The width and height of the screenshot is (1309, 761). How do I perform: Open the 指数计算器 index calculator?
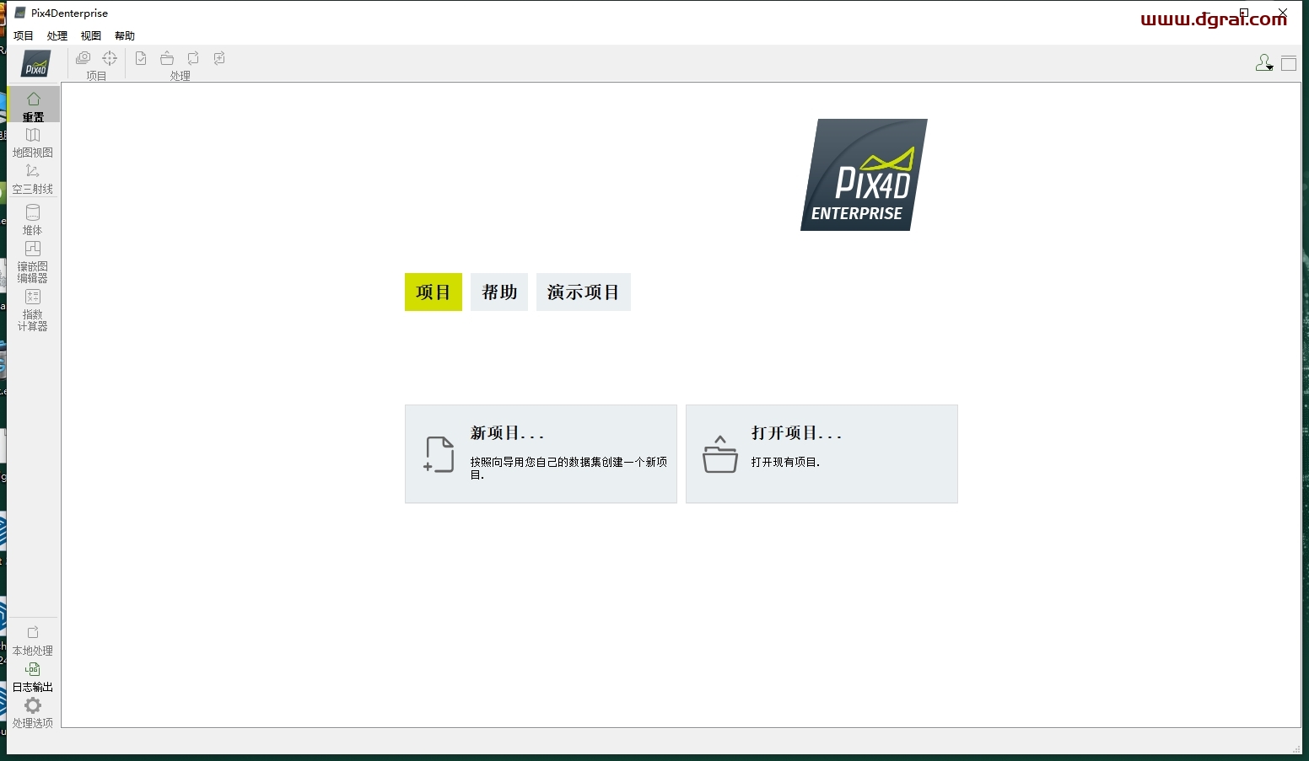coord(33,309)
